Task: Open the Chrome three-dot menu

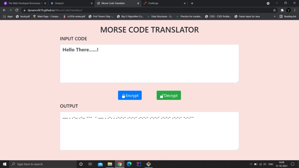Action: (x=295, y=10)
